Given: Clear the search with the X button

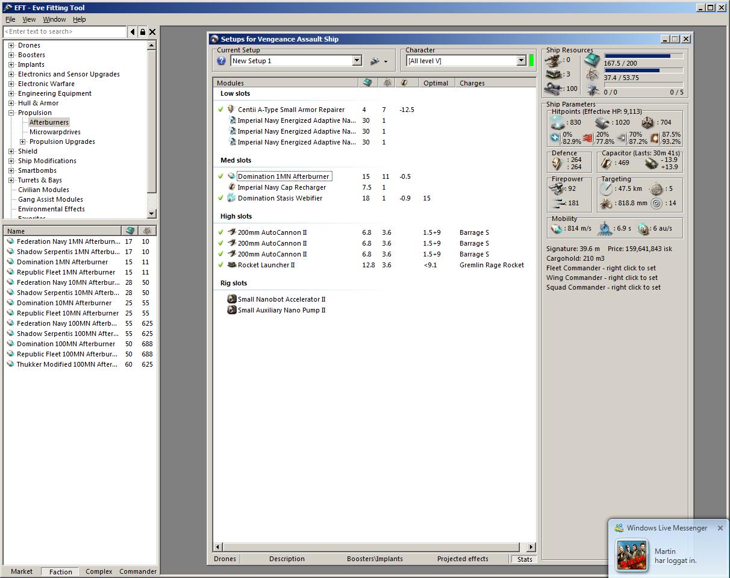Looking at the screenshot, I should coord(152,32).
